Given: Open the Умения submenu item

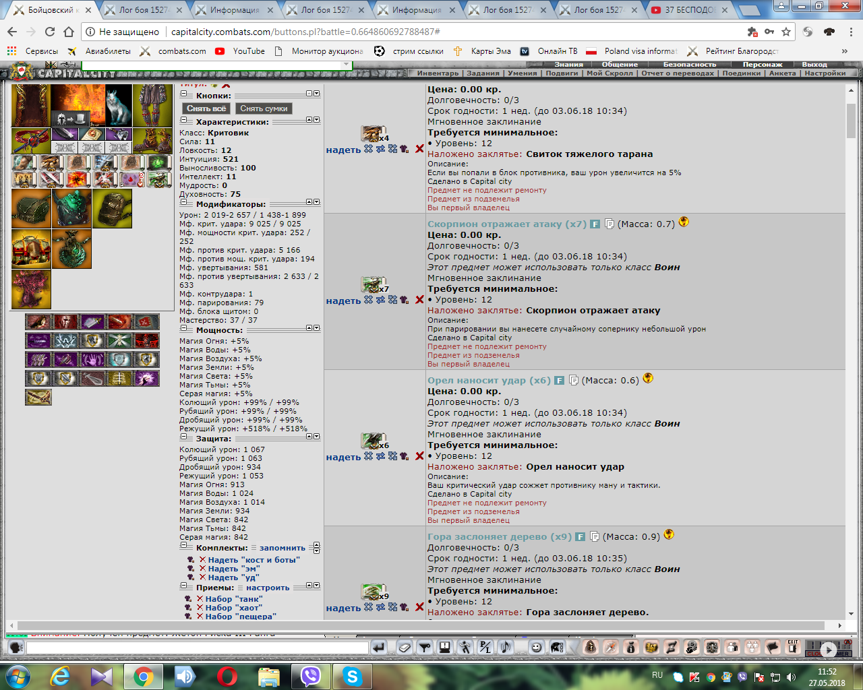Looking at the screenshot, I should pos(523,73).
